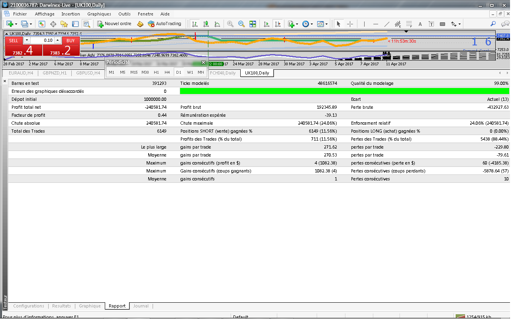Select the text label tool (A)
The height and width of the screenshot is (323, 514).
click(x=420, y=24)
